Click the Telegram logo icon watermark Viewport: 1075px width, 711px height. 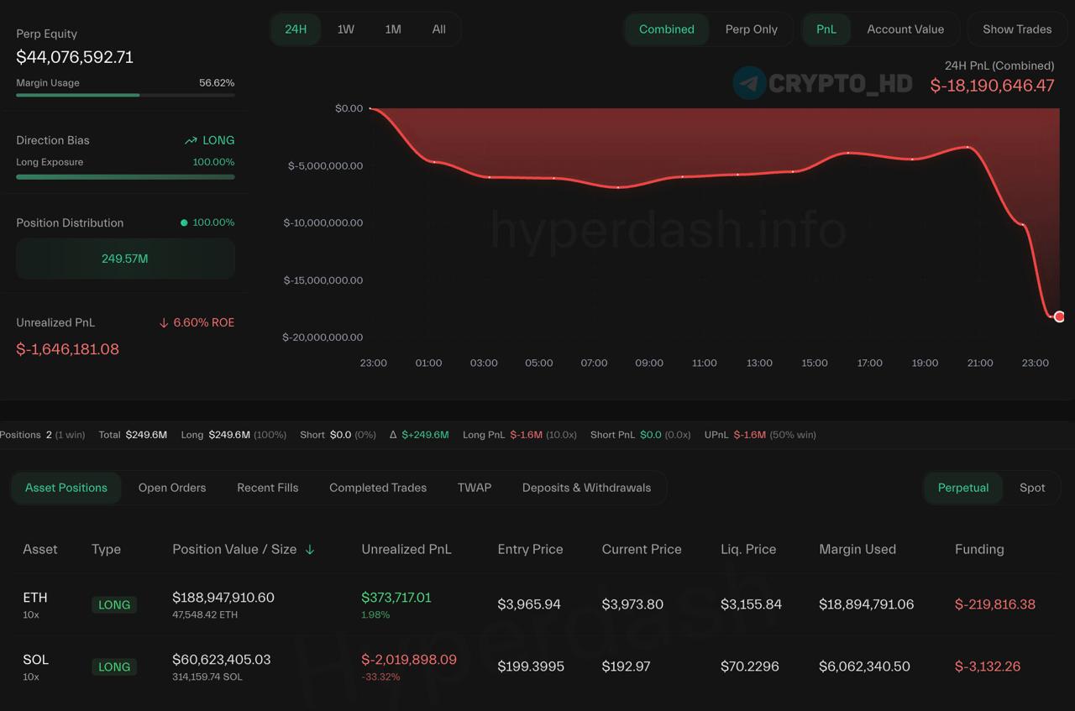click(x=748, y=83)
